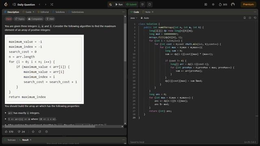Open the profile avatar icon
This screenshot has height=146, width=260.
(x=233, y=4)
